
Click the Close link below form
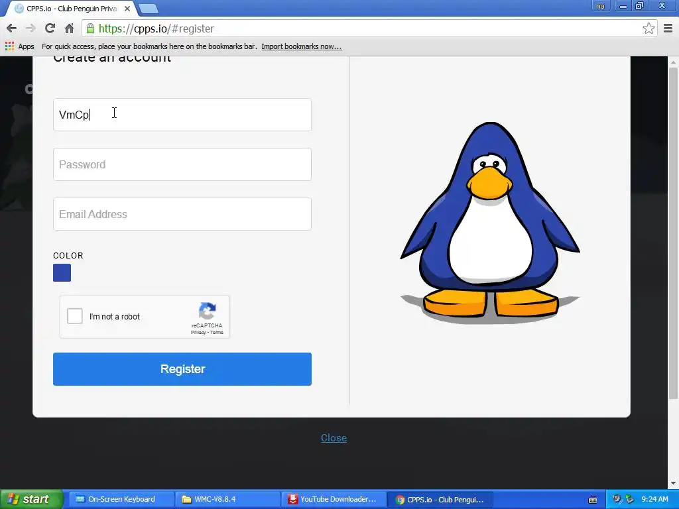[334, 438]
